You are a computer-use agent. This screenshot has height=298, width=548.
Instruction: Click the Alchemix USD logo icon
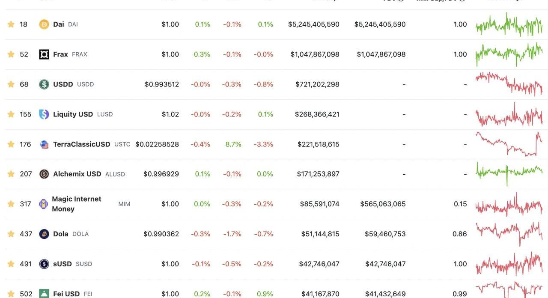click(44, 174)
